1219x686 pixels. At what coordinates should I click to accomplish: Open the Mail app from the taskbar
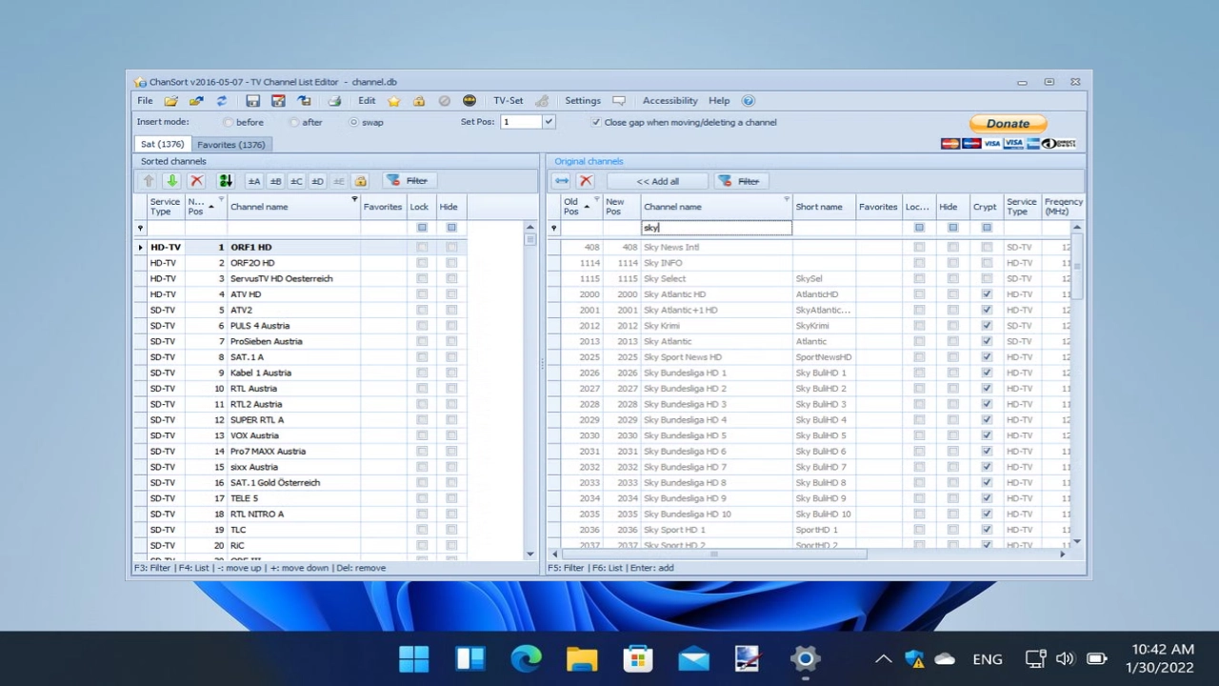tap(693, 658)
